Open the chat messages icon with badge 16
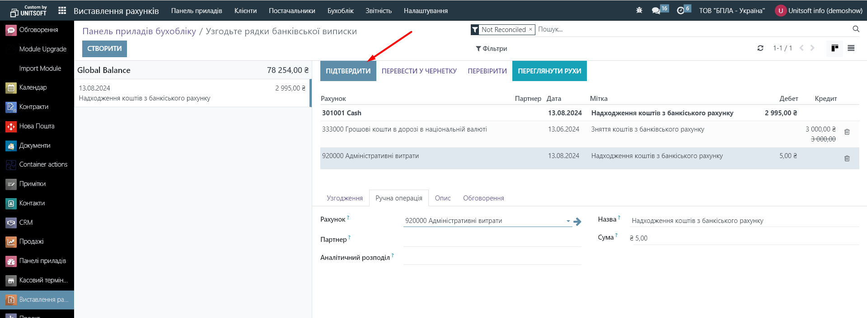 (x=656, y=10)
